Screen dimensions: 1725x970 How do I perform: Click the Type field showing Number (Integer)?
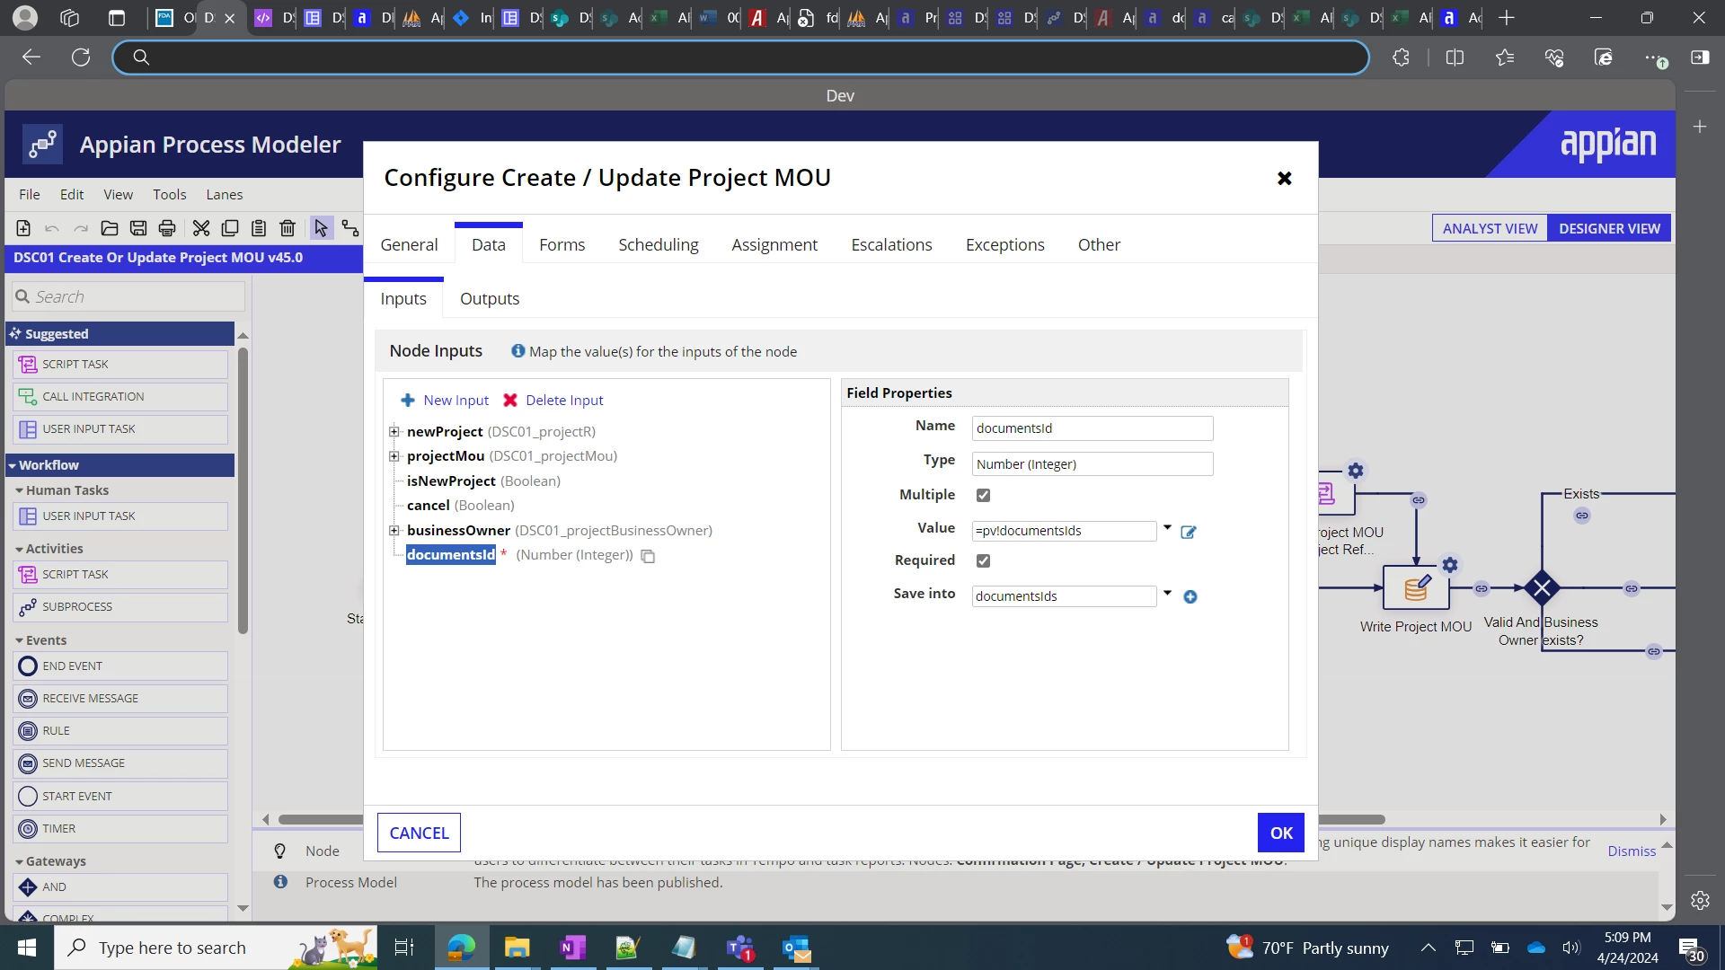[1092, 464]
